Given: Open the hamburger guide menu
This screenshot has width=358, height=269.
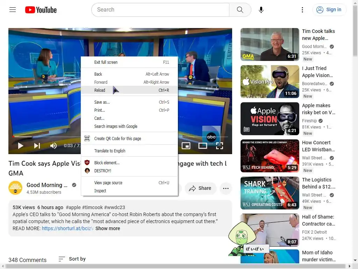Looking at the screenshot, I should tap(13, 9).
